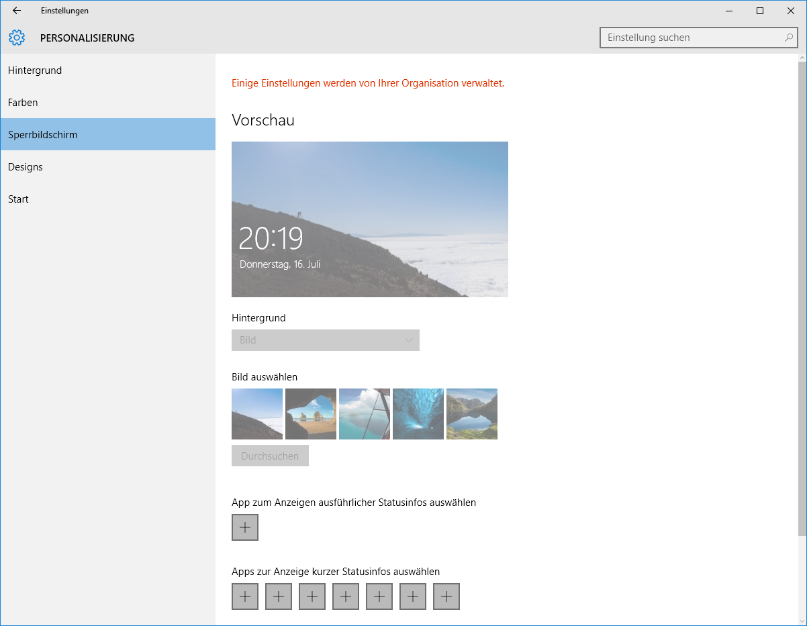The width and height of the screenshot is (807, 626).
Task: Click the 20:19 clock in preview
Action: pyautogui.click(x=271, y=238)
